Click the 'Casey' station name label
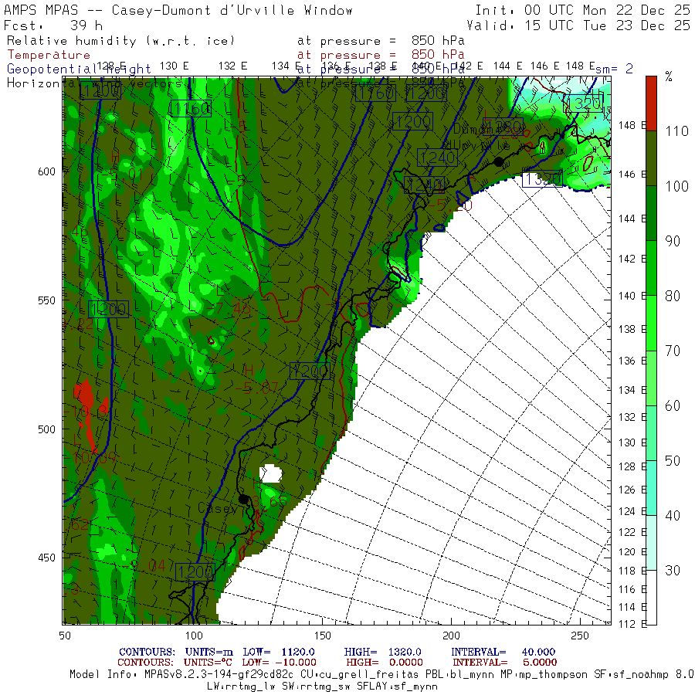This screenshot has height=695, width=695. click(x=217, y=508)
